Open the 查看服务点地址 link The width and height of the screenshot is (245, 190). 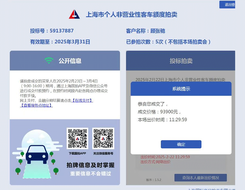pyautogui.click(x=36, y=105)
